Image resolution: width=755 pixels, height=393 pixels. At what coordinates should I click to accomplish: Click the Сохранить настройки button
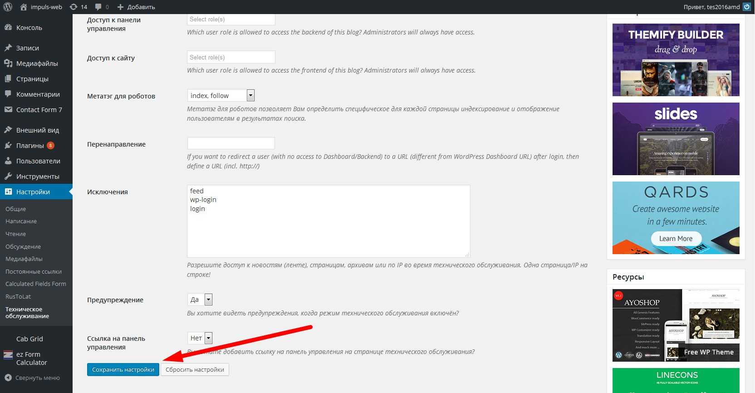123,370
